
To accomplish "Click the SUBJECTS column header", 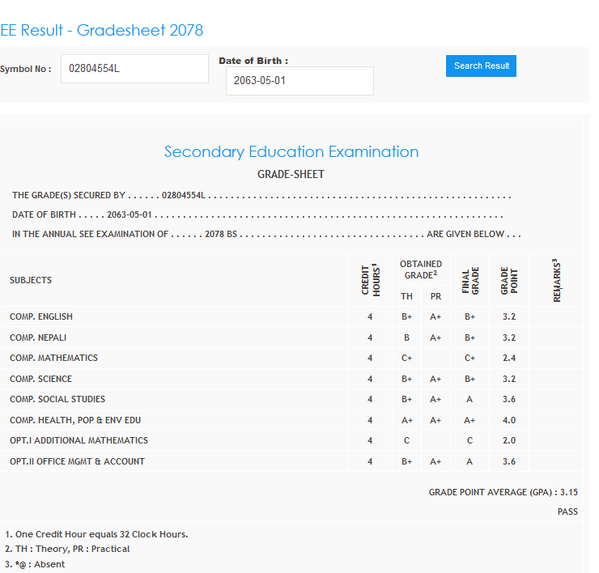I will pos(31,280).
